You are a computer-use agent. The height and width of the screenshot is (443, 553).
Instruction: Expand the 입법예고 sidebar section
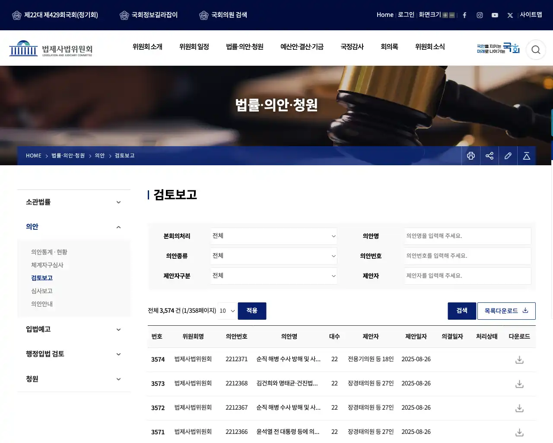[x=74, y=329]
